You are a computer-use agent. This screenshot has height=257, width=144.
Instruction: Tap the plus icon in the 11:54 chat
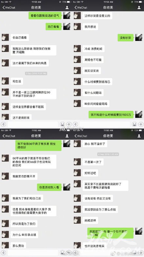coord(141,124)
